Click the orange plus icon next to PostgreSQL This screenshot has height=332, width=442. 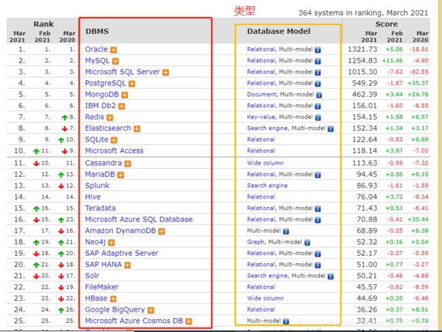pyautogui.click(x=132, y=84)
